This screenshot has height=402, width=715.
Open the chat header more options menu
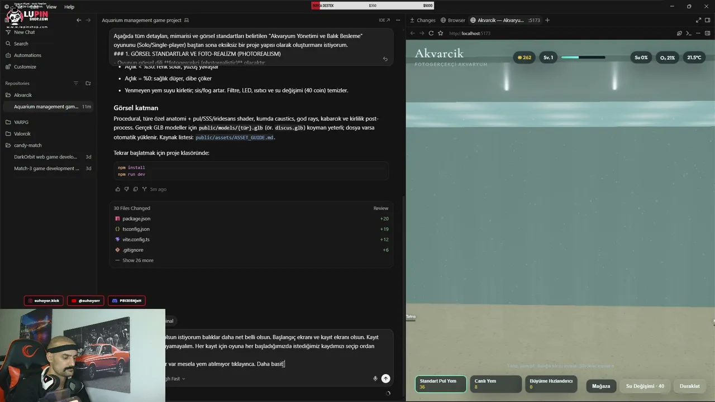pos(399,20)
